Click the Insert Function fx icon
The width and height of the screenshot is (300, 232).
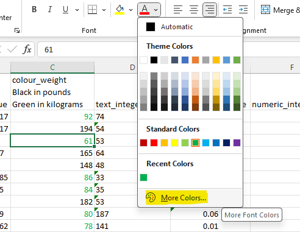point(27,49)
